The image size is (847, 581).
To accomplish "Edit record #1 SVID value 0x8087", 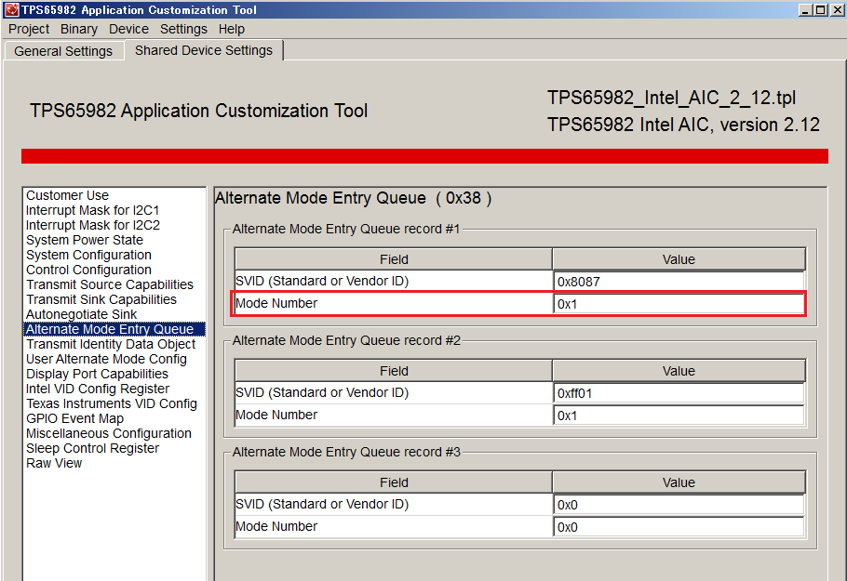I will [679, 281].
